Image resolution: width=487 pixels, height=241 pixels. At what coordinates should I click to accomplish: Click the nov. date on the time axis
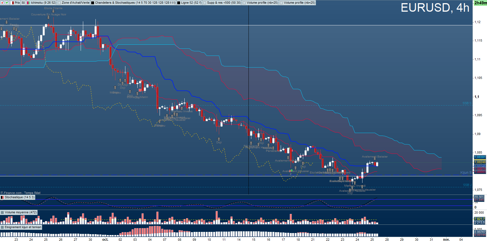(x=446, y=240)
